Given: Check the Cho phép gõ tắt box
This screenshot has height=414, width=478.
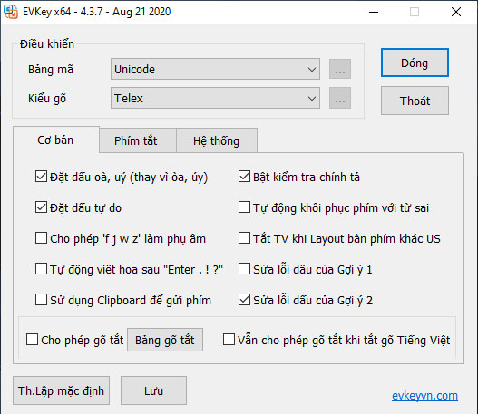Looking at the screenshot, I should pos(32,340).
